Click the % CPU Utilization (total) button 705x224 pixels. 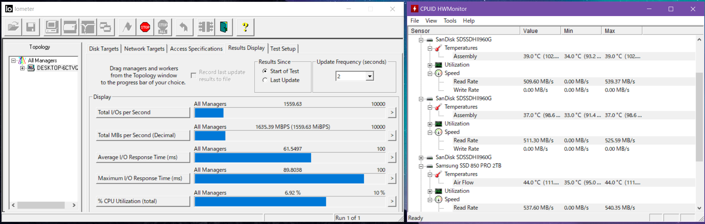click(143, 201)
